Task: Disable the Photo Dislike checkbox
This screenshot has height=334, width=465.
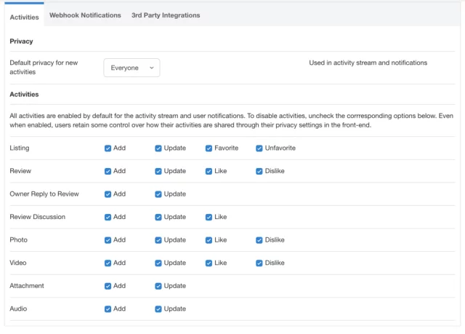Action: click(x=259, y=240)
